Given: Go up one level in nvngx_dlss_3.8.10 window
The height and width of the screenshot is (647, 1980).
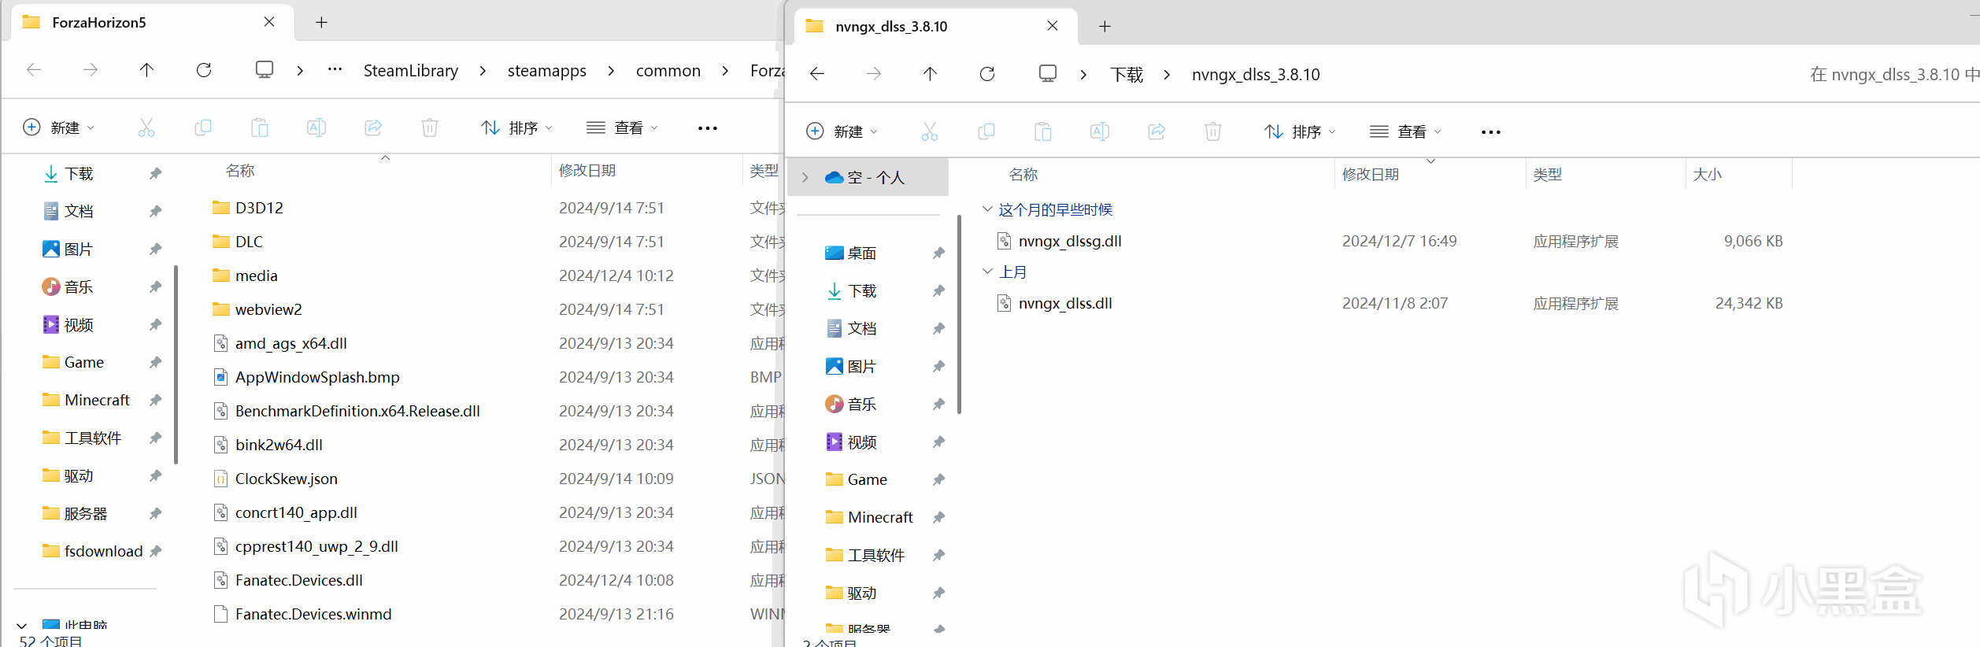Looking at the screenshot, I should tap(930, 74).
